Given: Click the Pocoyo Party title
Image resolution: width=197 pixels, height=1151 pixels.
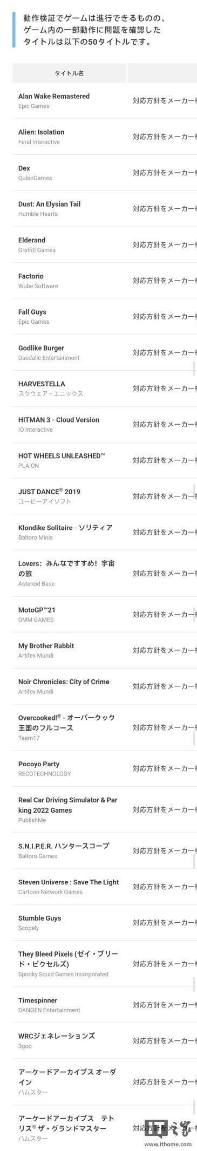Looking at the screenshot, I should pos(39,764).
